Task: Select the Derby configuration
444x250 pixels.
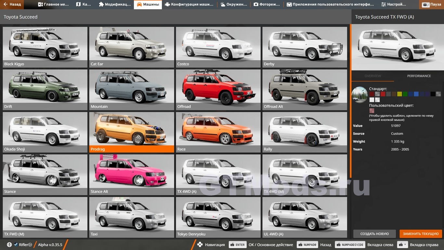Action: click(x=305, y=47)
